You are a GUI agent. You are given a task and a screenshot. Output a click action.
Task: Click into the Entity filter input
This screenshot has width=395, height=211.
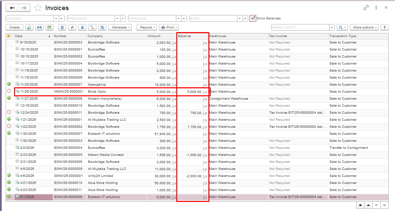[213, 18]
